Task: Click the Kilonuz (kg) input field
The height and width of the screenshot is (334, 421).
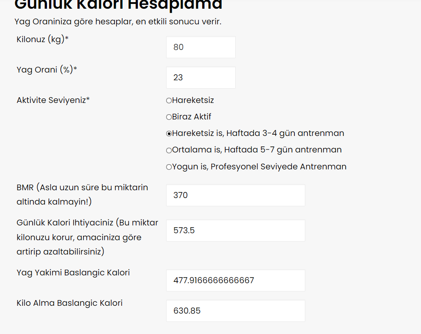Action: pos(200,47)
